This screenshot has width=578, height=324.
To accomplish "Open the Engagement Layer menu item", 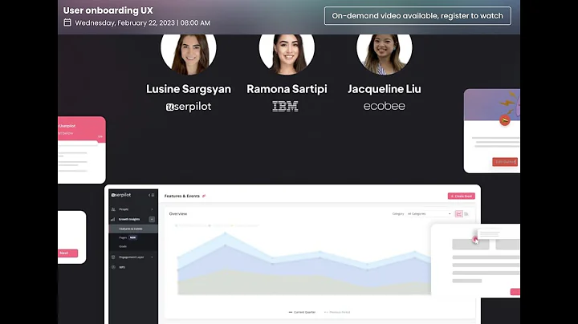I will click(133, 257).
